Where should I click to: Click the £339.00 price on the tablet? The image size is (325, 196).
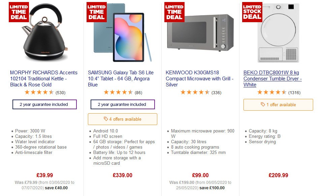click(122, 175)
